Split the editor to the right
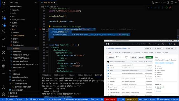The width and height of the screenshot is (179, 101). (x=172, y=3)
